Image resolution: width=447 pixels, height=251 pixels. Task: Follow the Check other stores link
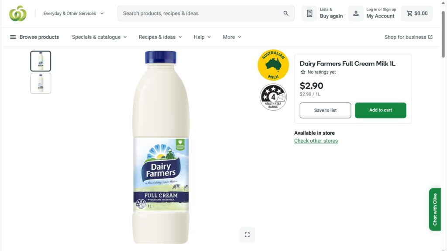point(316,141)
